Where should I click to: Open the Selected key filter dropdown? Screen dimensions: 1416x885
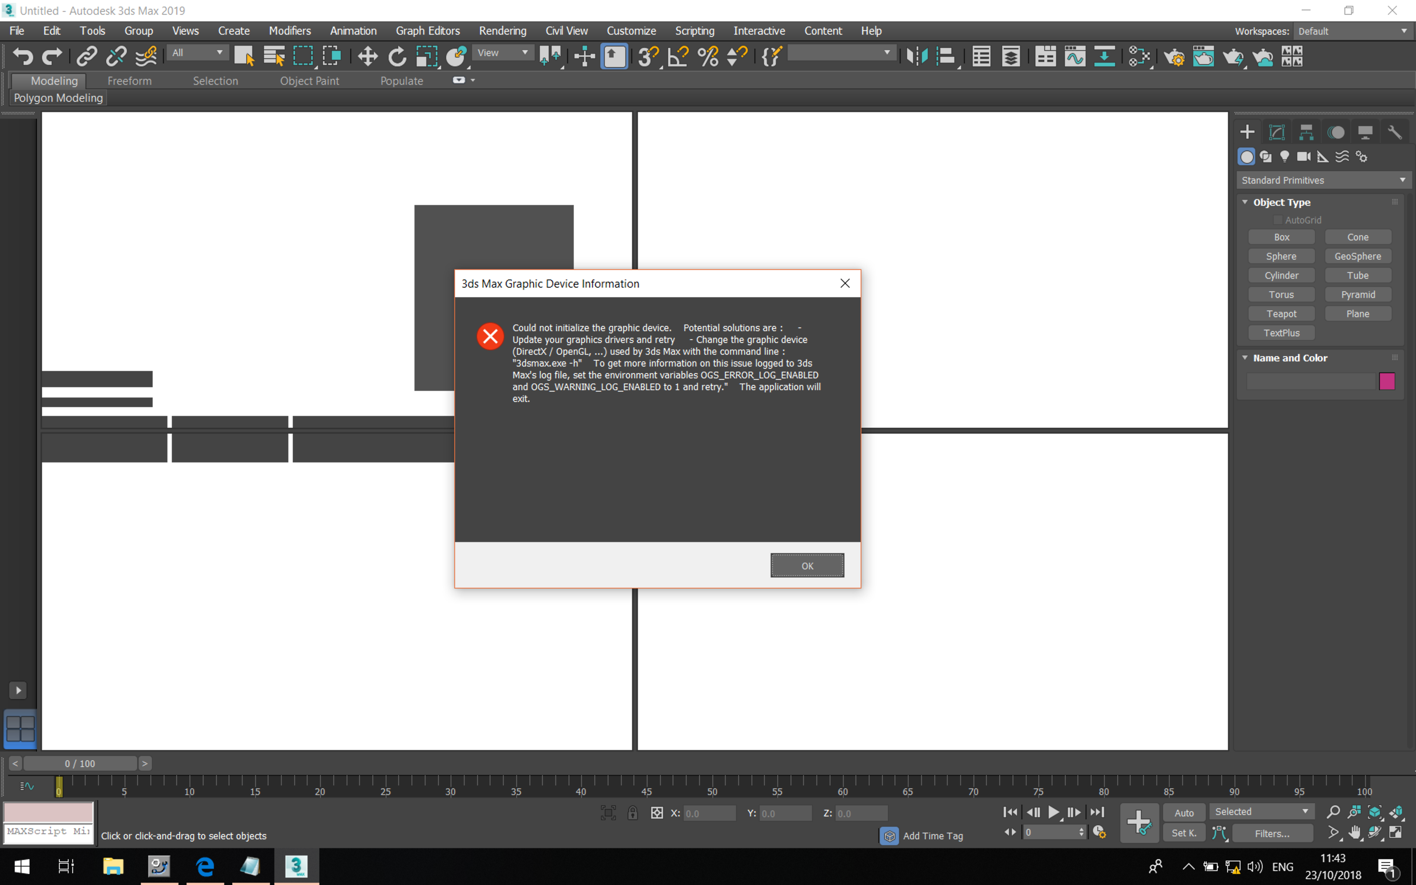click(x=1261, y=811)
